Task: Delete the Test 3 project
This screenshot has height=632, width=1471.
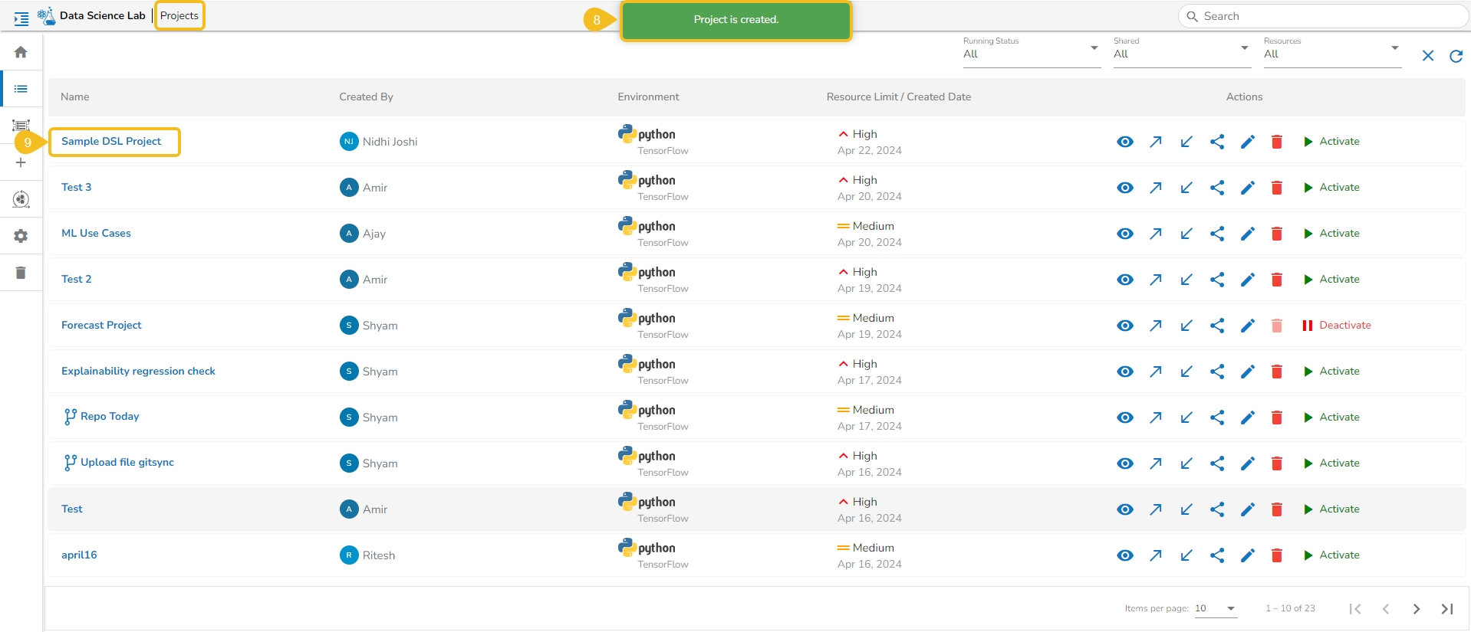Action: 1276,188
